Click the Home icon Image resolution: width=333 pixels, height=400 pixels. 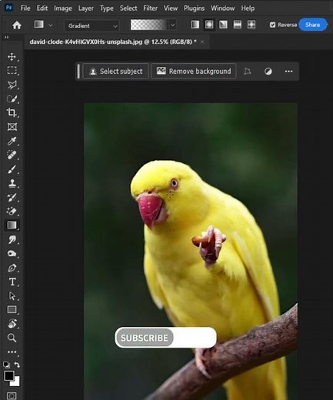pyautogui.click(x=17, y=25)
